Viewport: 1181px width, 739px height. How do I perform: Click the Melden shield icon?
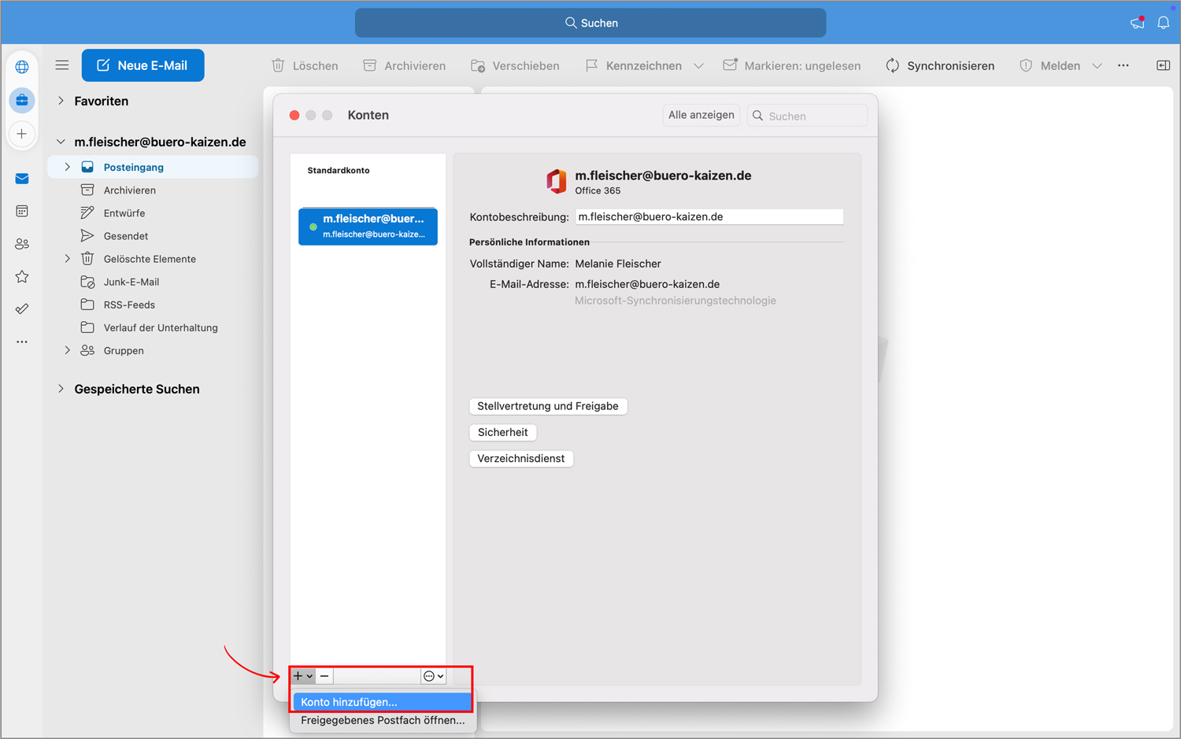pos(1026,65)
